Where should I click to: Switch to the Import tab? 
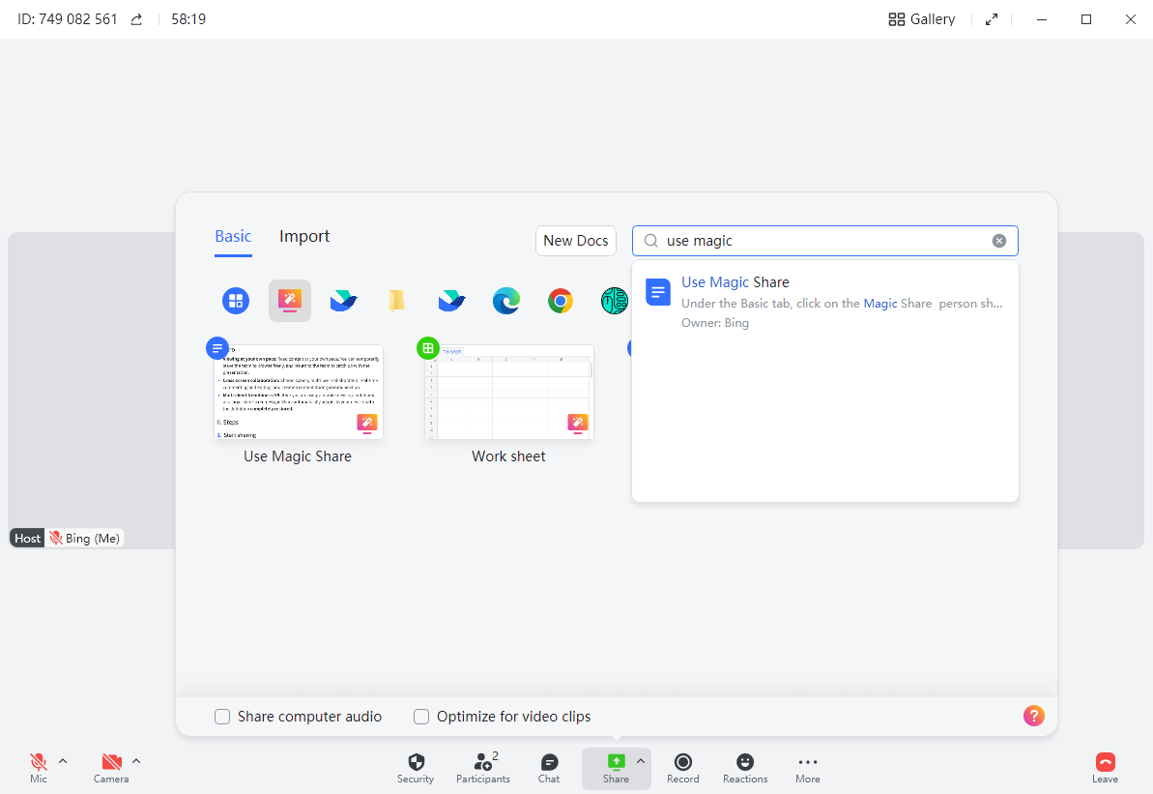point(304,236)
